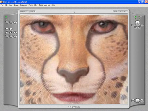Open the Add-Ins menu
This screenshot has height=111, width=148.
(x=47, y=5)
